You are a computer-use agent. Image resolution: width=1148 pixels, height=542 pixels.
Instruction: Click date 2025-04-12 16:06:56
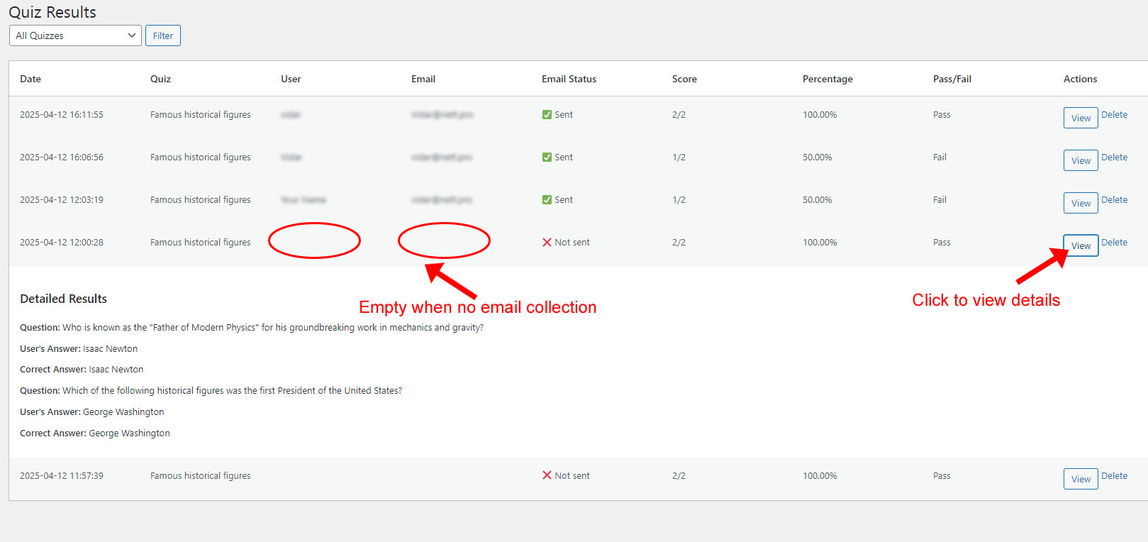[62, 157]
